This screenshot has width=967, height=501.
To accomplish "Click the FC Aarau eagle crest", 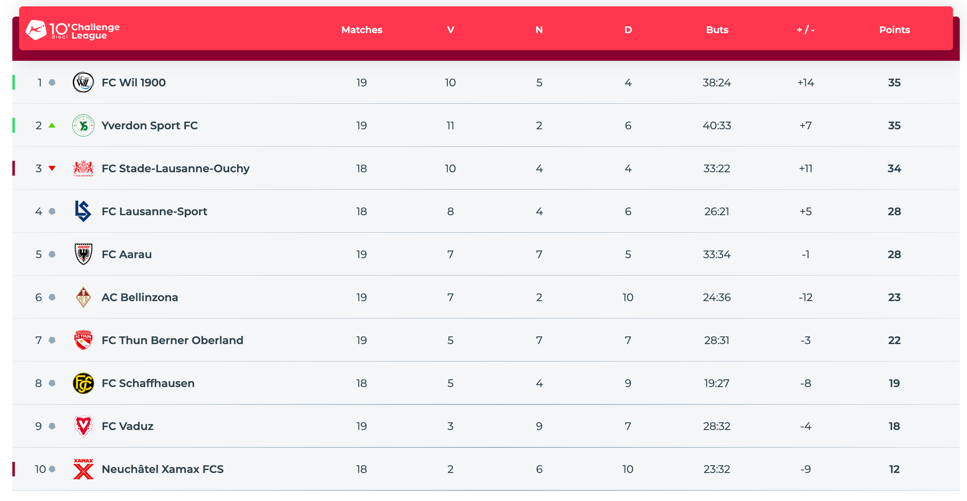I will (83, 254).
